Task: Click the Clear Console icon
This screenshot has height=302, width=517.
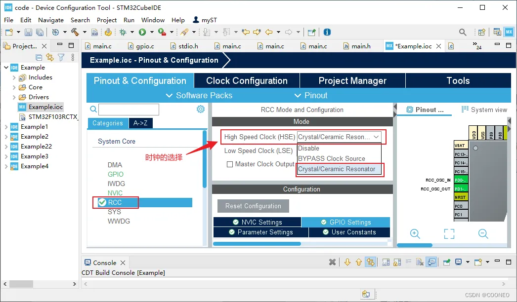Action: [420, 262]
